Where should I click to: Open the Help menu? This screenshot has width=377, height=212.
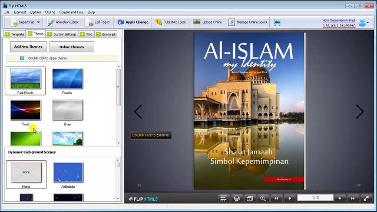91,12
